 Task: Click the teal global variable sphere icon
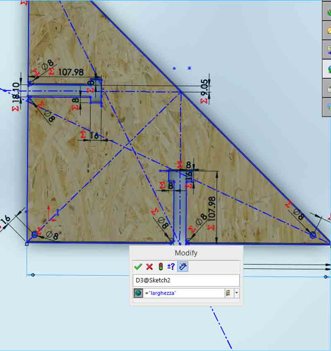(138, 293)
